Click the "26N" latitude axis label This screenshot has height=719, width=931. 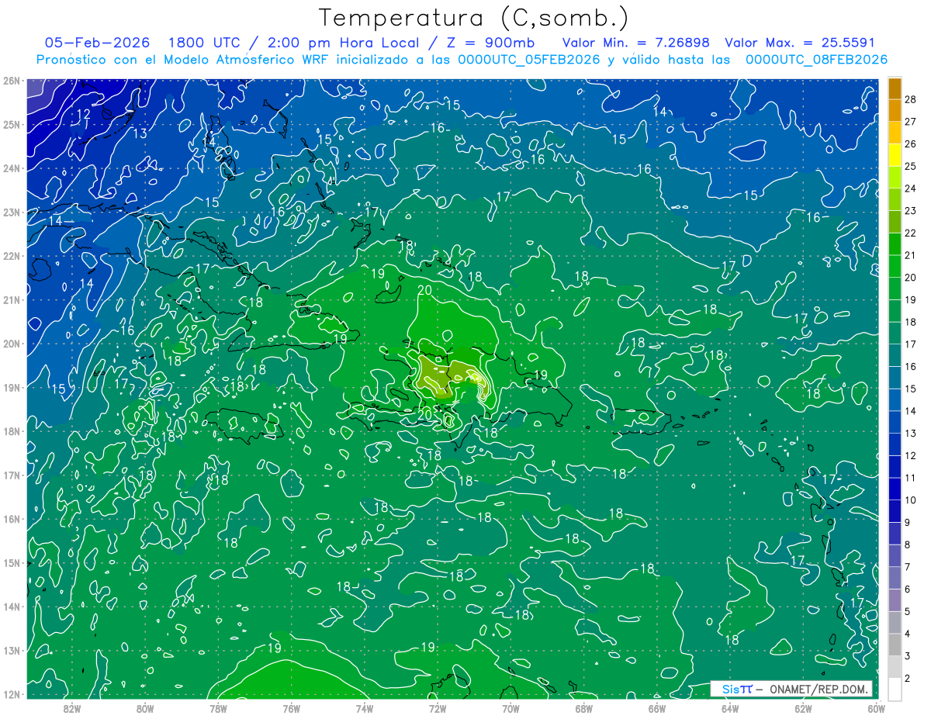pyautogui.click(x=11, y=81)
